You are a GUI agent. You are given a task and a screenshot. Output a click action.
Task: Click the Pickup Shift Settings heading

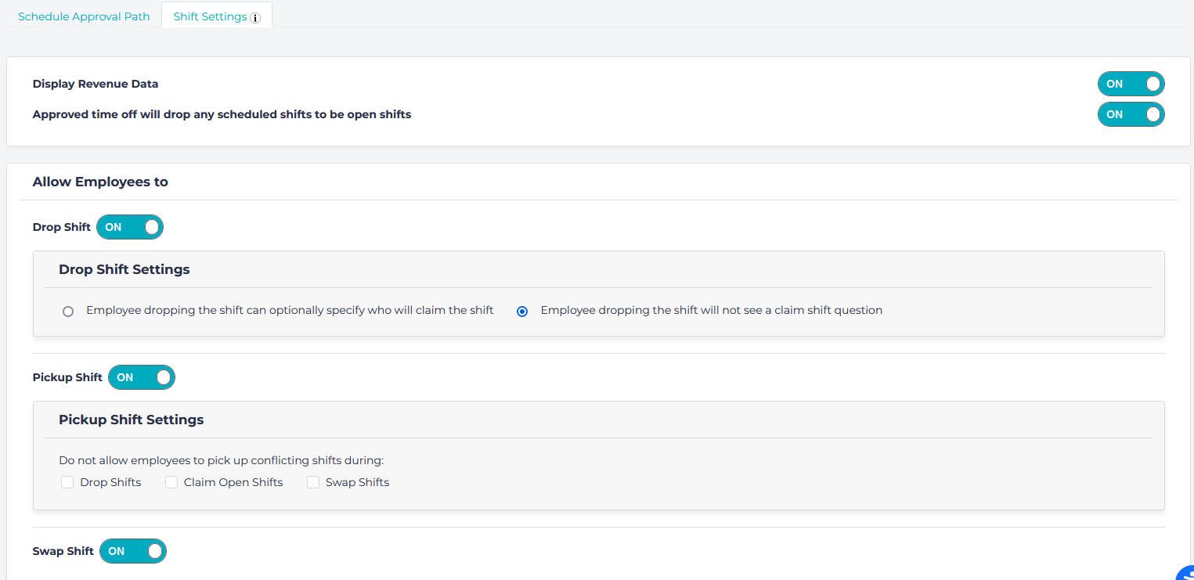pyautogui.click(x=131, y=420)
